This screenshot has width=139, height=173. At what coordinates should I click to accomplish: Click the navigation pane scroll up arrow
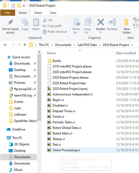pos(39,52)
